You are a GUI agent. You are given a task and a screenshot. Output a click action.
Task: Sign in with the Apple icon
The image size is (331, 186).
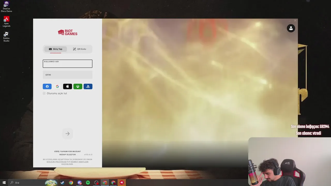coord(67,87)
